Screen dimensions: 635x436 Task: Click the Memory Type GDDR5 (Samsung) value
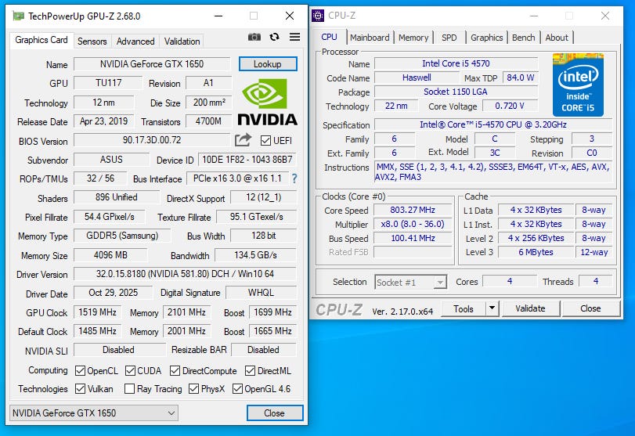click(122, 236)
